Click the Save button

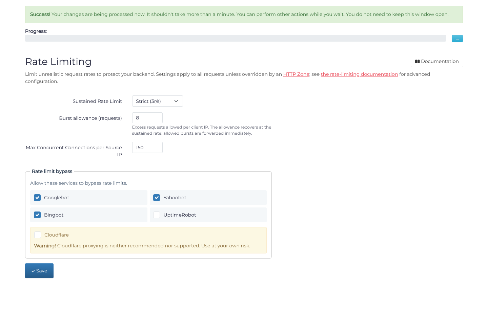tap(39, 271)
